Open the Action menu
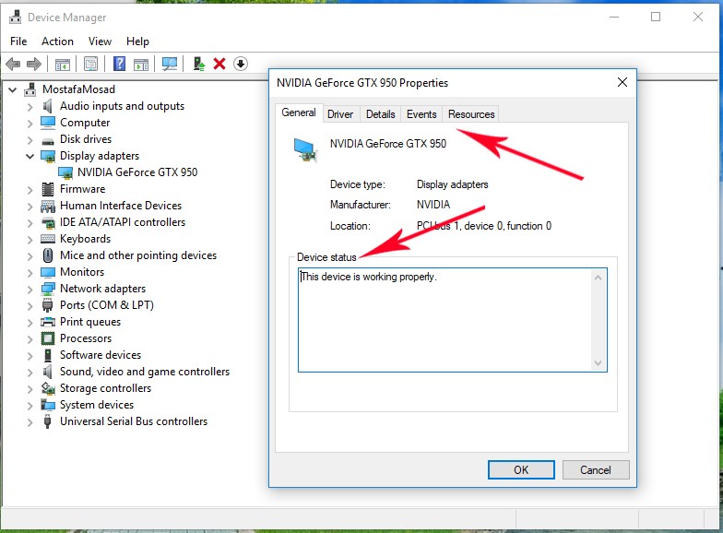Image resolution: width=723 pixels, height=533 pixels. click(57, 41)
